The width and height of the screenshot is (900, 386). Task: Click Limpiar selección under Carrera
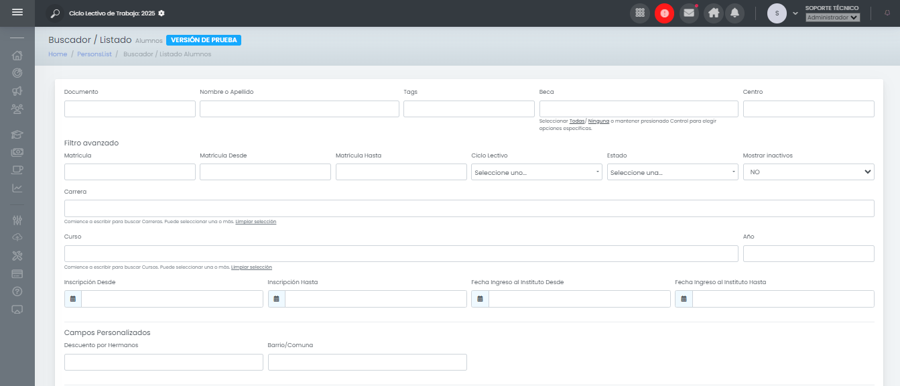(x=255, y=222)
